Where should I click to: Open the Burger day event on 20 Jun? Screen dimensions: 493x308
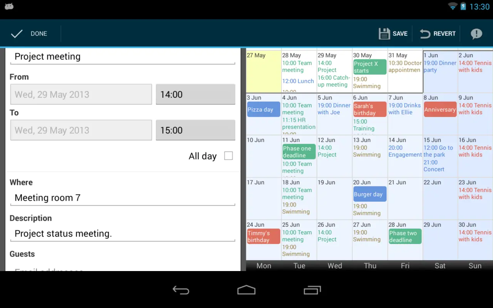click(370, 194)
